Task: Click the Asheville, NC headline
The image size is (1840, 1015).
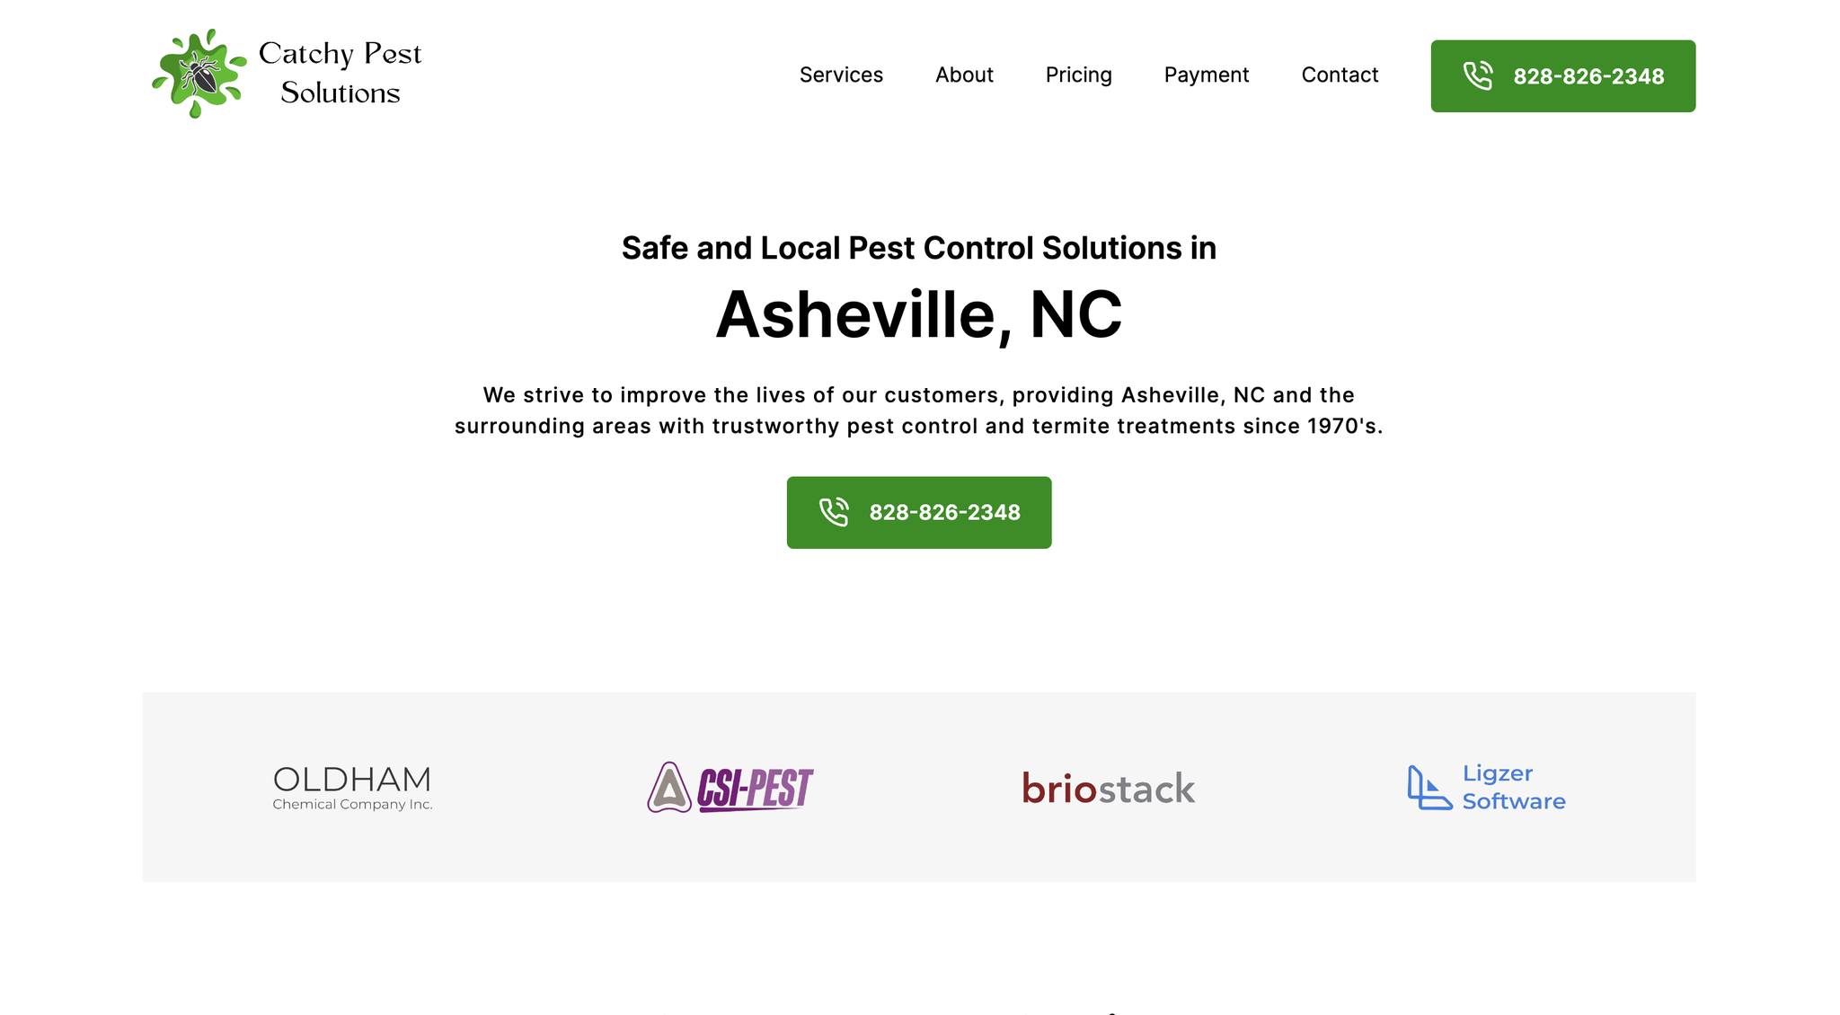Action: point(919,314)
